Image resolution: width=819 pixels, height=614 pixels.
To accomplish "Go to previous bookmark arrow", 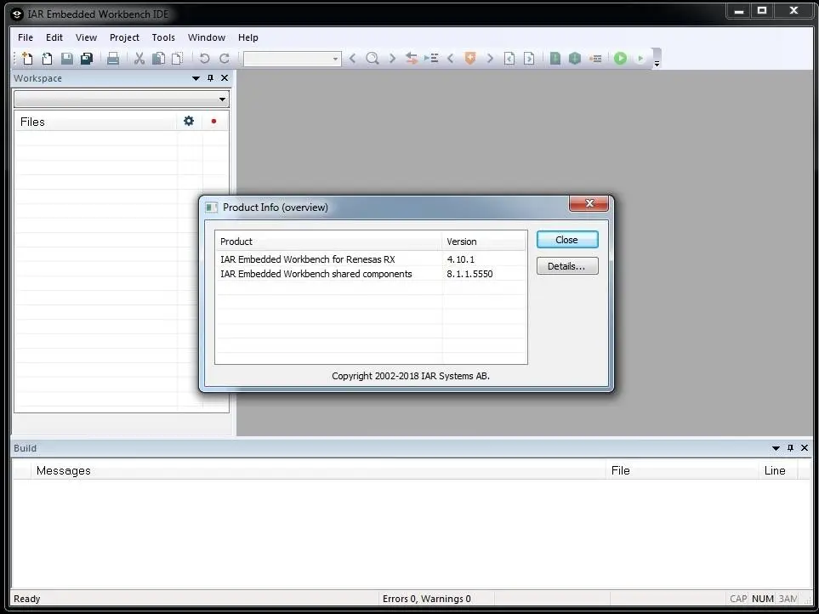I will 450,59.
